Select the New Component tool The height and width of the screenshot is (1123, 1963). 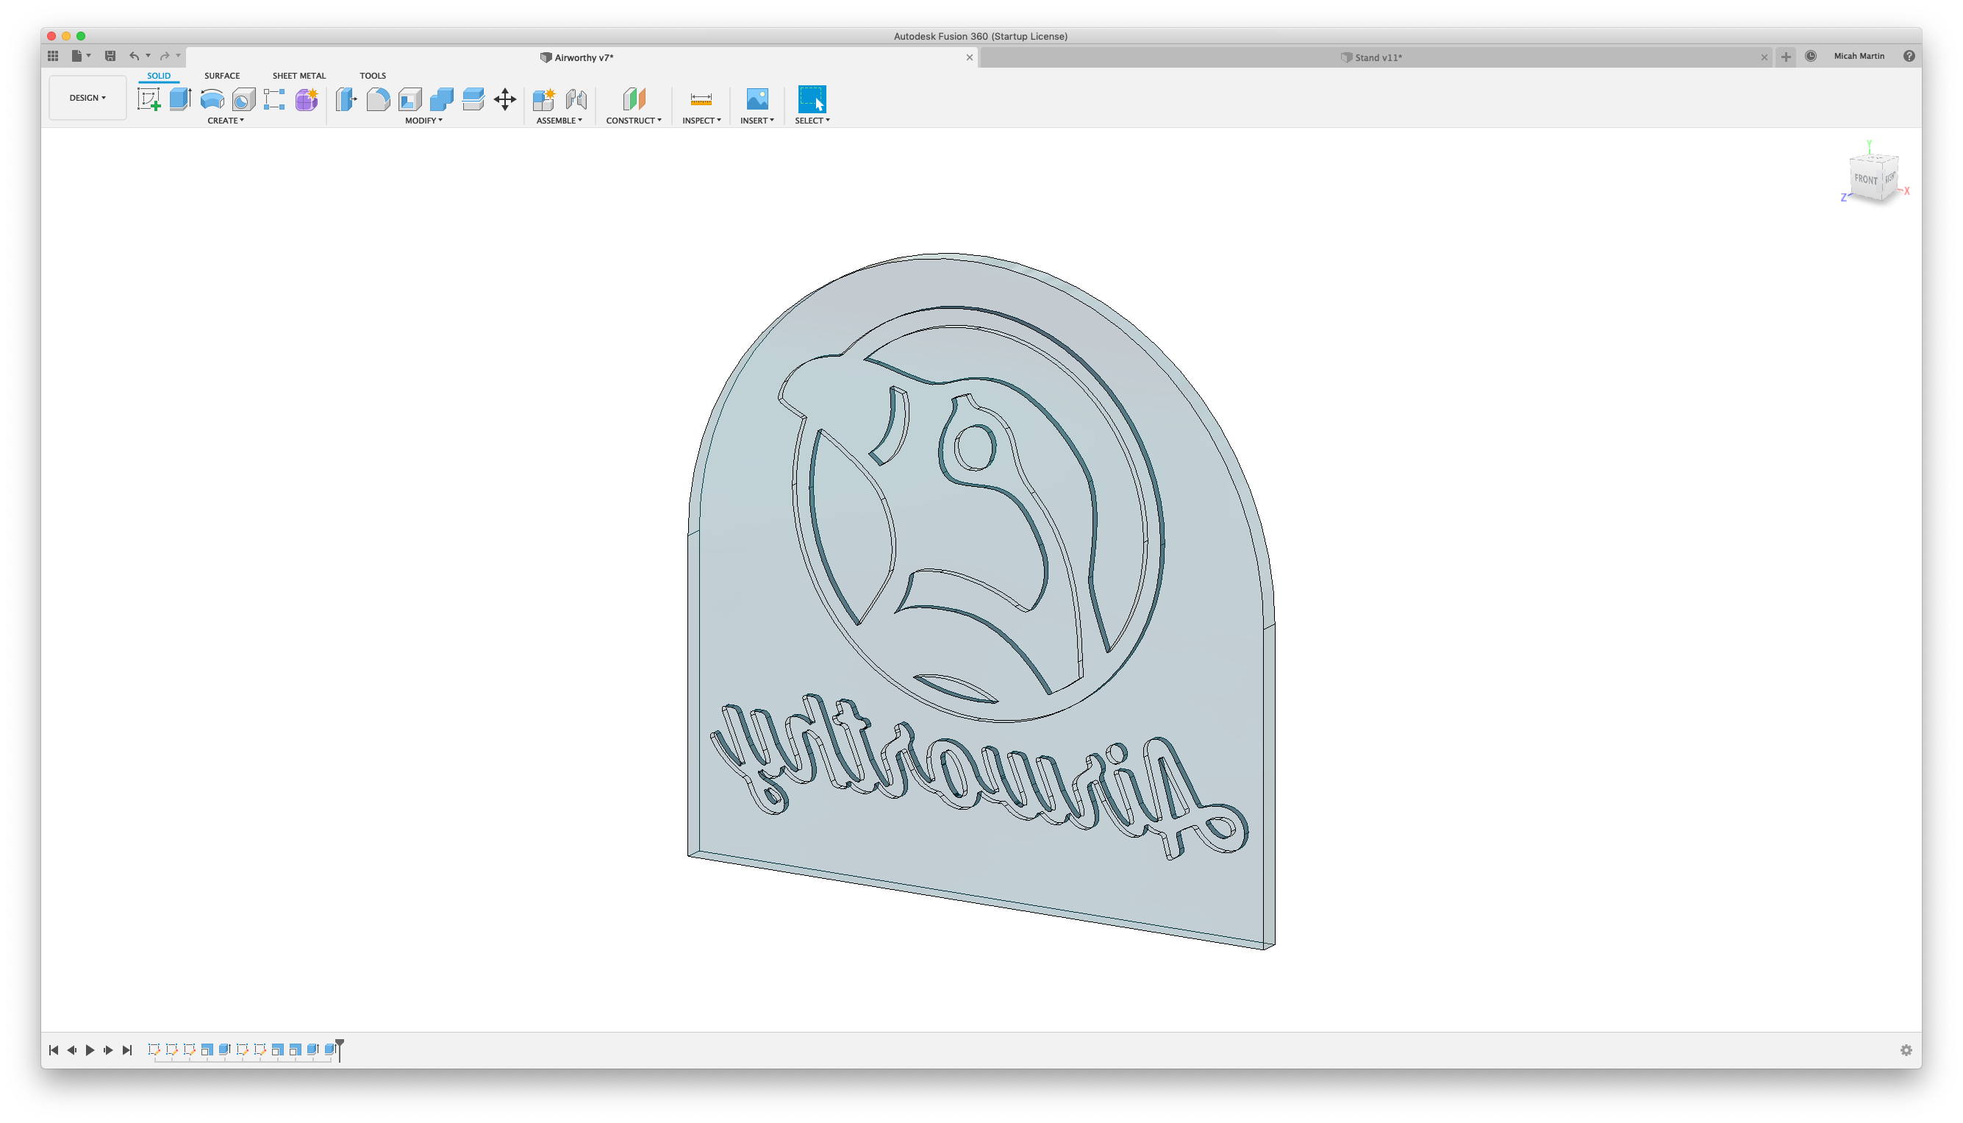[x=543, y=99]
